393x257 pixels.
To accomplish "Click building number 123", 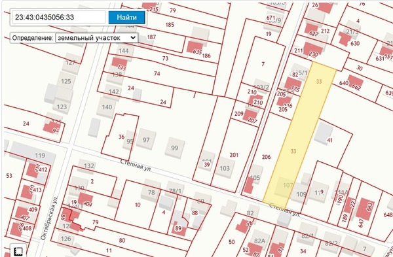I will 62,107.
